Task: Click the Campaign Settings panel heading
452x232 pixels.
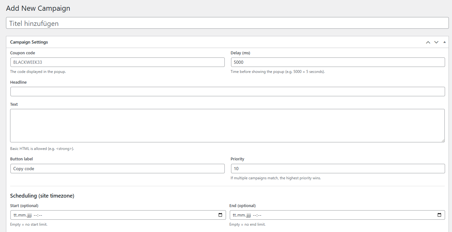Action: coord(29,42)
